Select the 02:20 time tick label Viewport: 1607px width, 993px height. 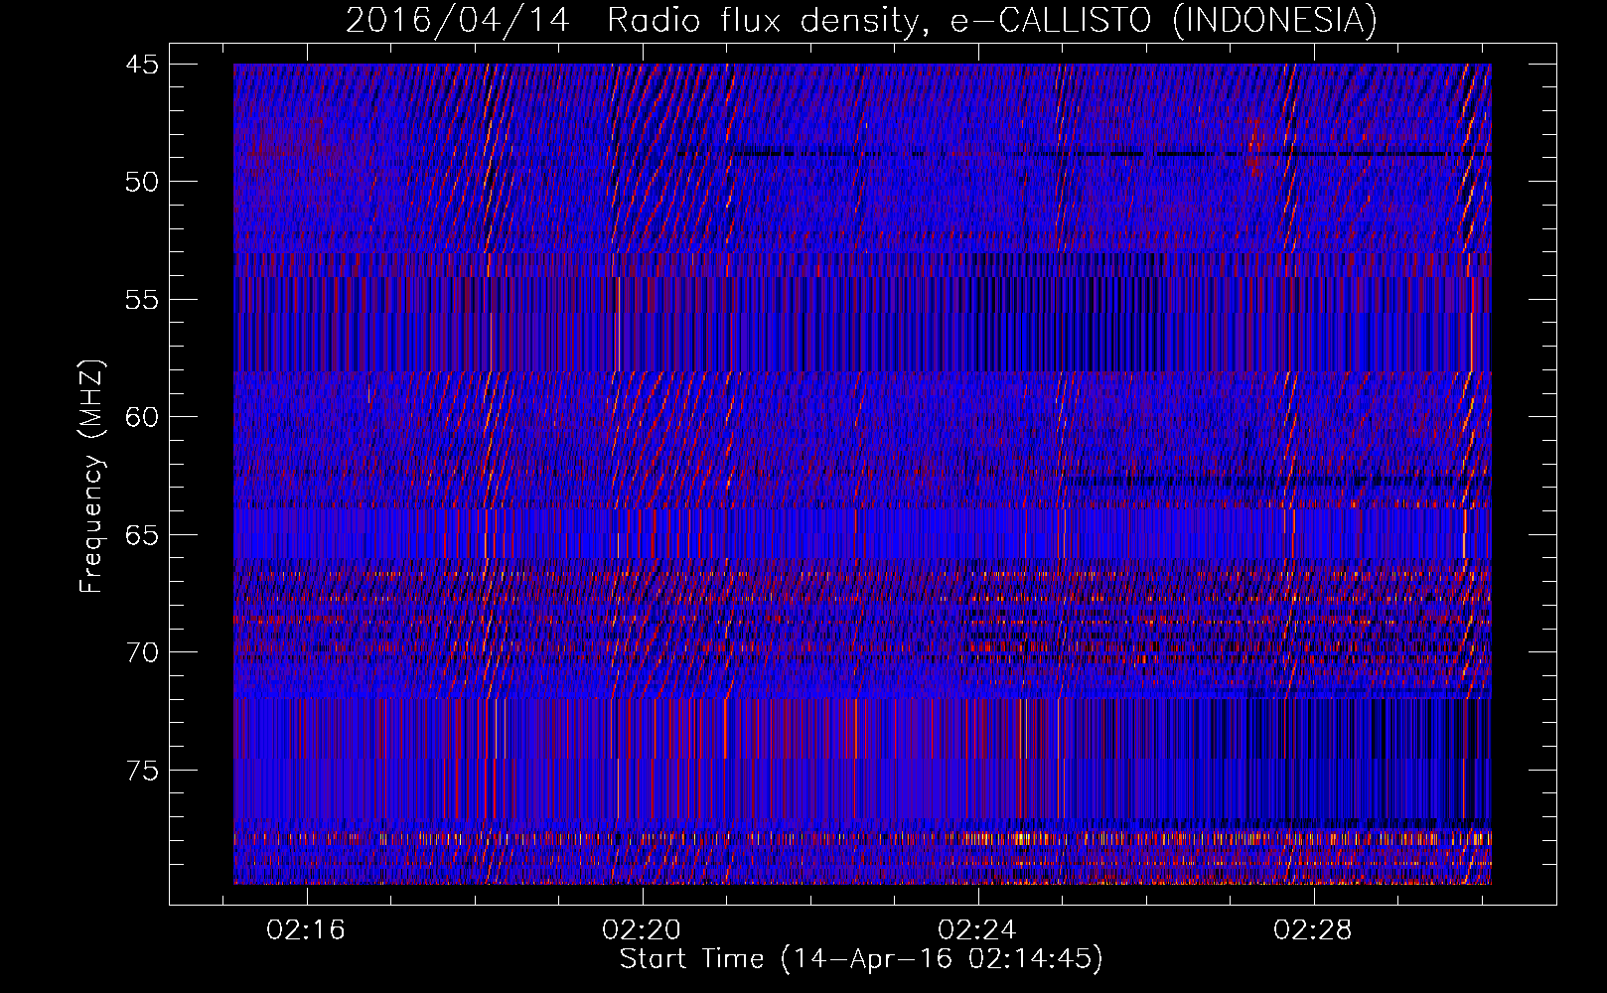642,929
